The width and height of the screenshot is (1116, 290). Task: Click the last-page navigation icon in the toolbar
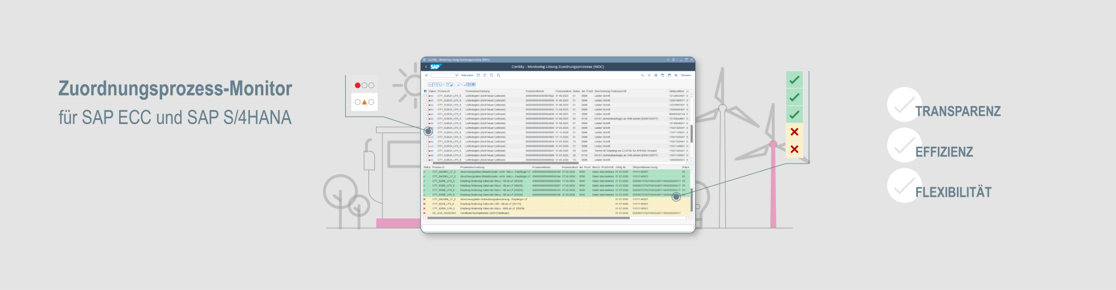(x=498, y=75)
